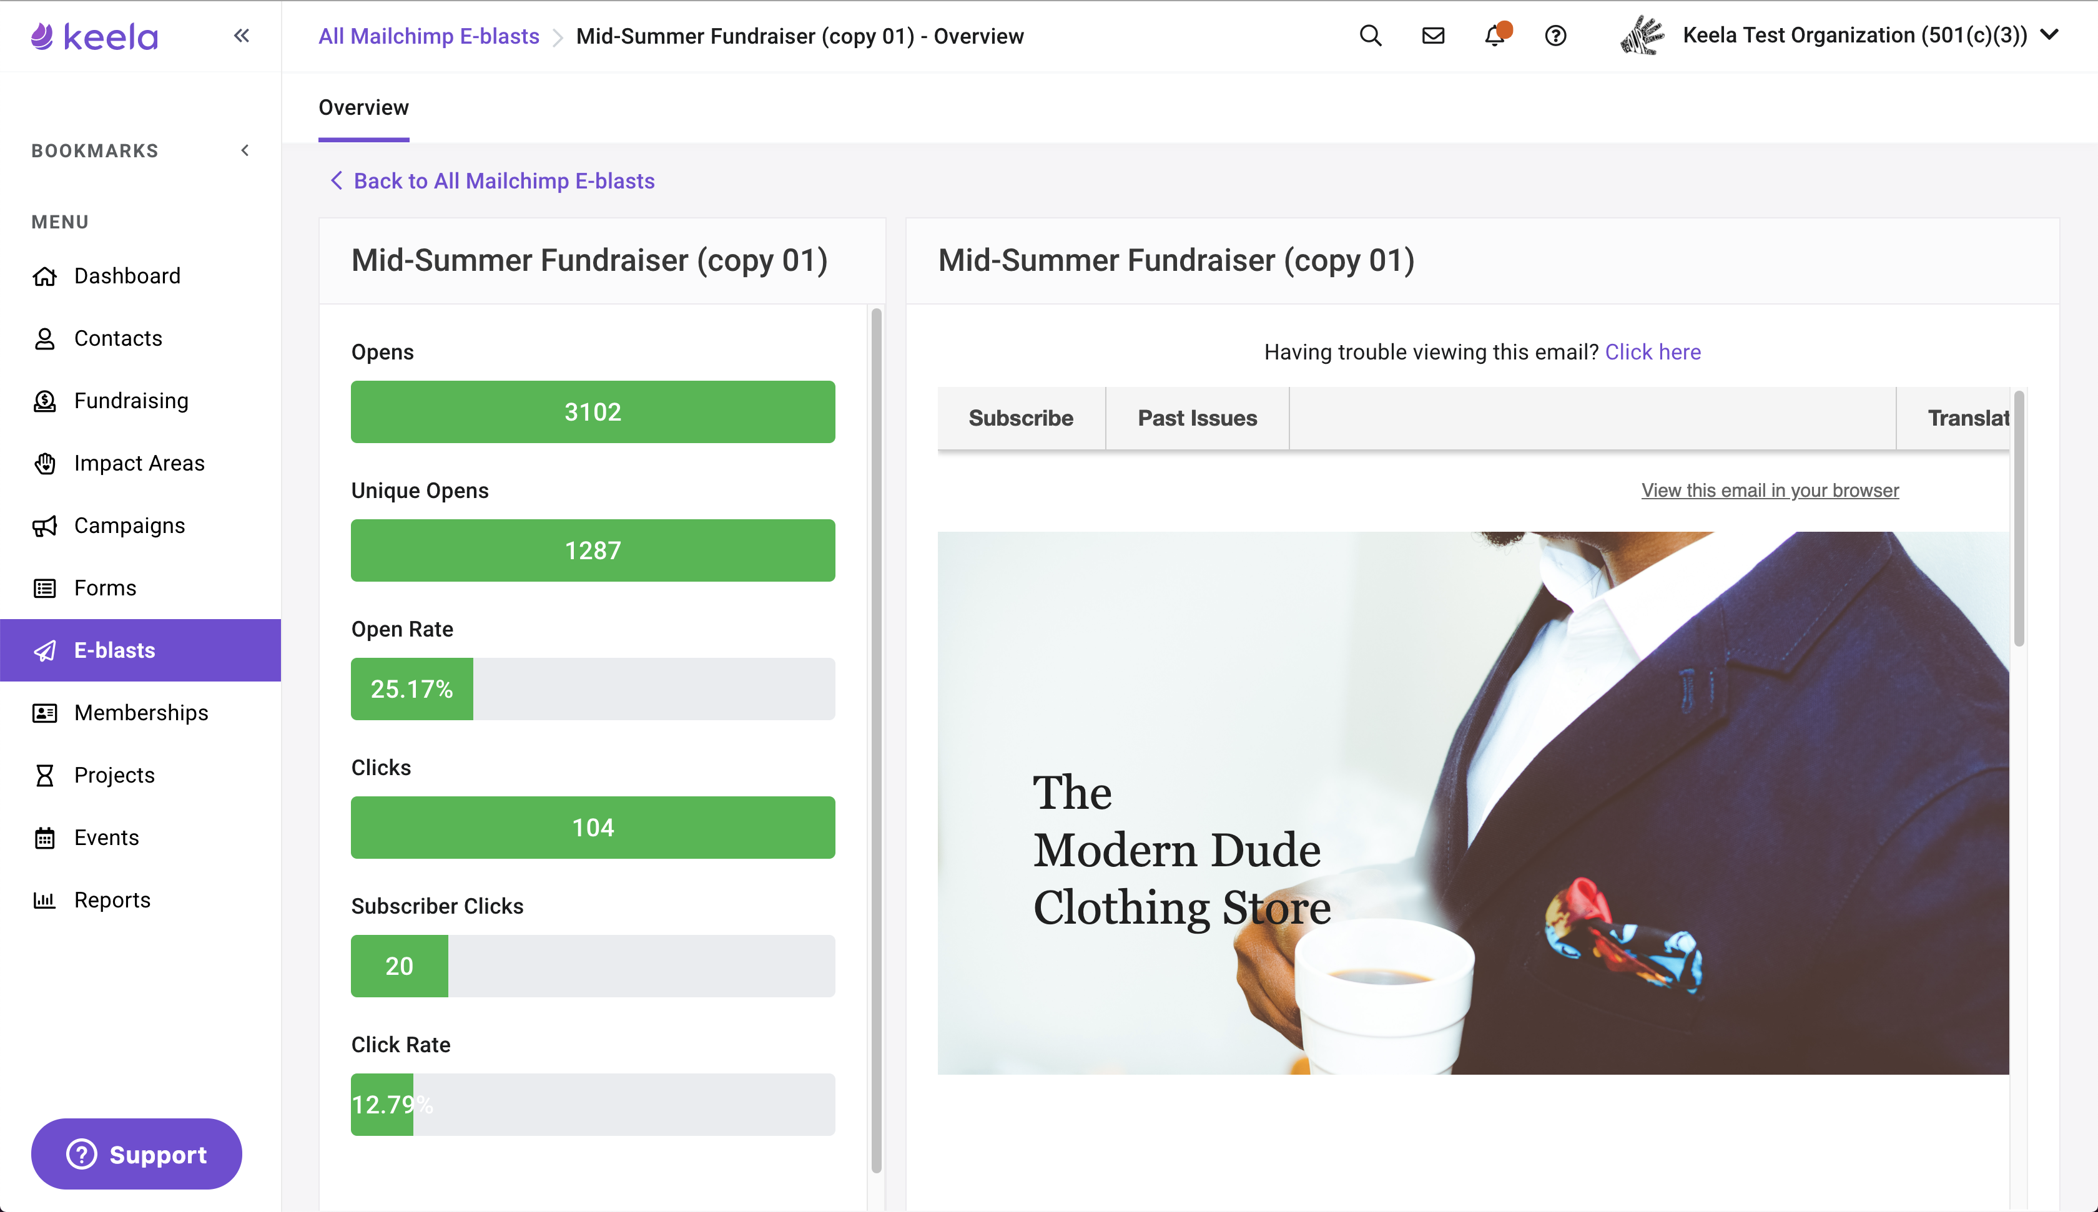Viewport: 2098px width, 1212px height.
Task: Click the Clicks 104 bar
Action: coord(593,828)
